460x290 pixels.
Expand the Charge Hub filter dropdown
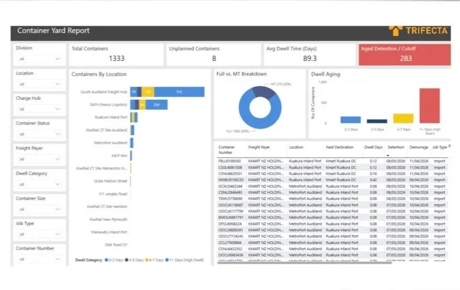[x=39, y=109]
